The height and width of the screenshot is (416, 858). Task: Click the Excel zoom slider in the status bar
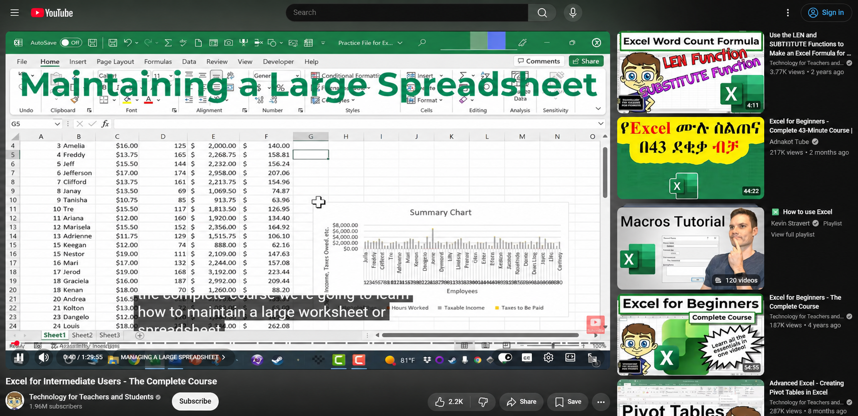pyautogui.click(x=553, y=345)
